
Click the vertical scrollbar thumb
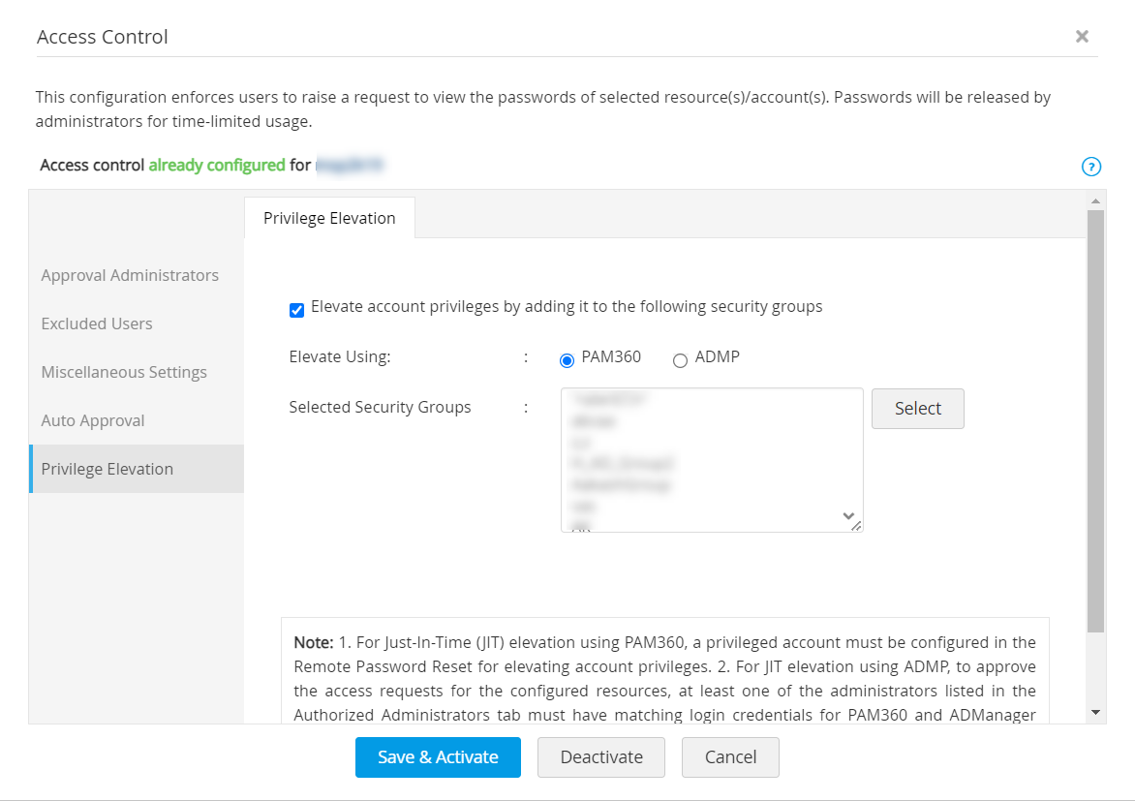point(1095,416)
